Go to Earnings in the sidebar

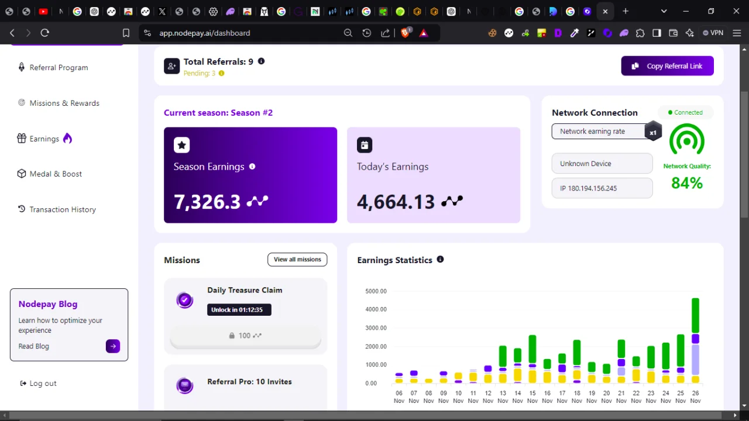click(x=44, y=139)
